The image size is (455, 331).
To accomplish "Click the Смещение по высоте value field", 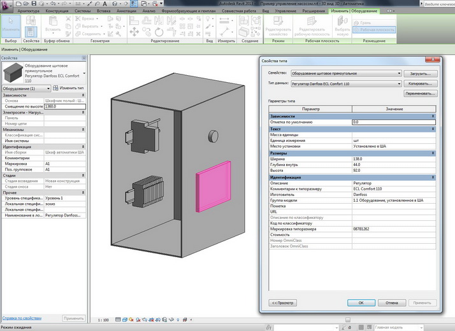I will coord(65,106).
